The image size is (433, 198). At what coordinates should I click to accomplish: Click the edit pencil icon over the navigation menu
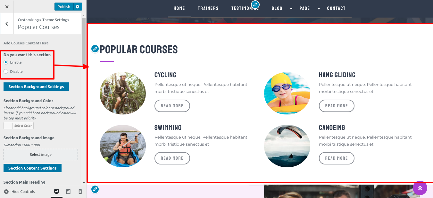tap(255, 4)
